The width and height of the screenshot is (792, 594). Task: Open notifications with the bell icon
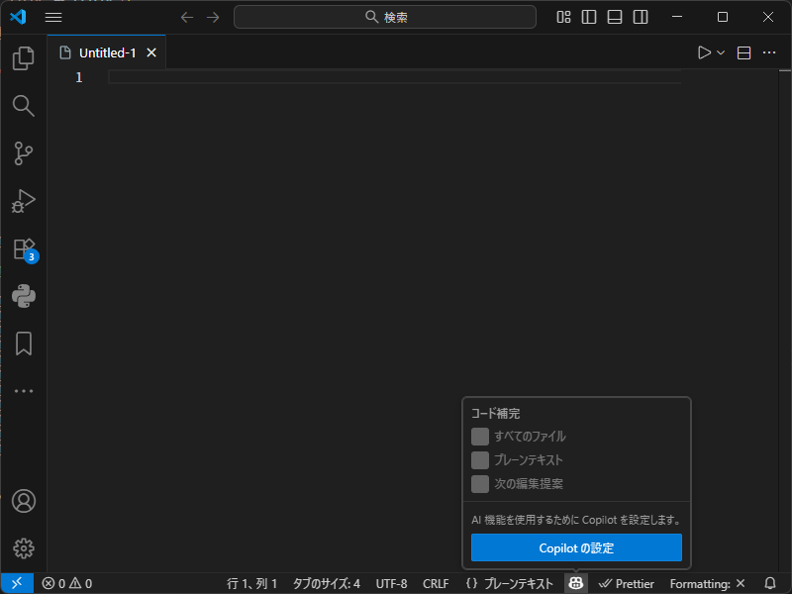coord(770,583)
